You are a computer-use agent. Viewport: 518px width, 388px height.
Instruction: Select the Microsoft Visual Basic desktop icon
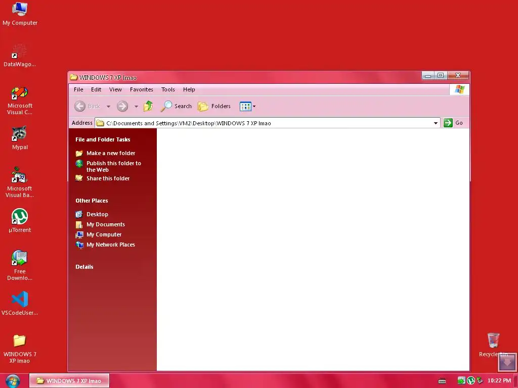pos(20,182)
